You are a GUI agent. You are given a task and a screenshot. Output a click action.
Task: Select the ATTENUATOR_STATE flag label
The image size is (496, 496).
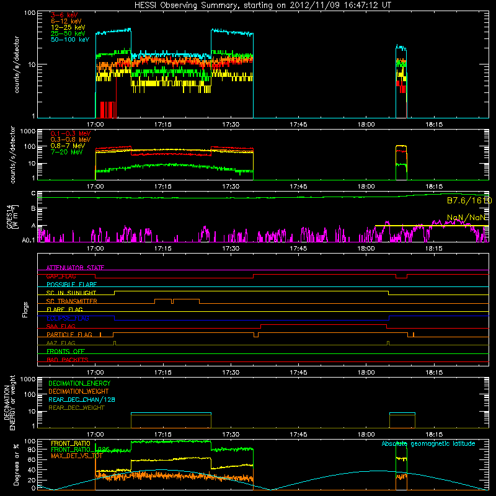point(75,268)
